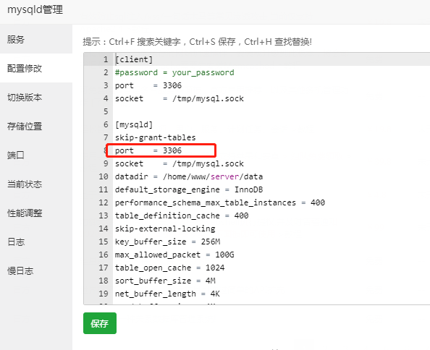430x350 pixels.
Task: Click line number 15 in gutter
Action: (104, 242)
